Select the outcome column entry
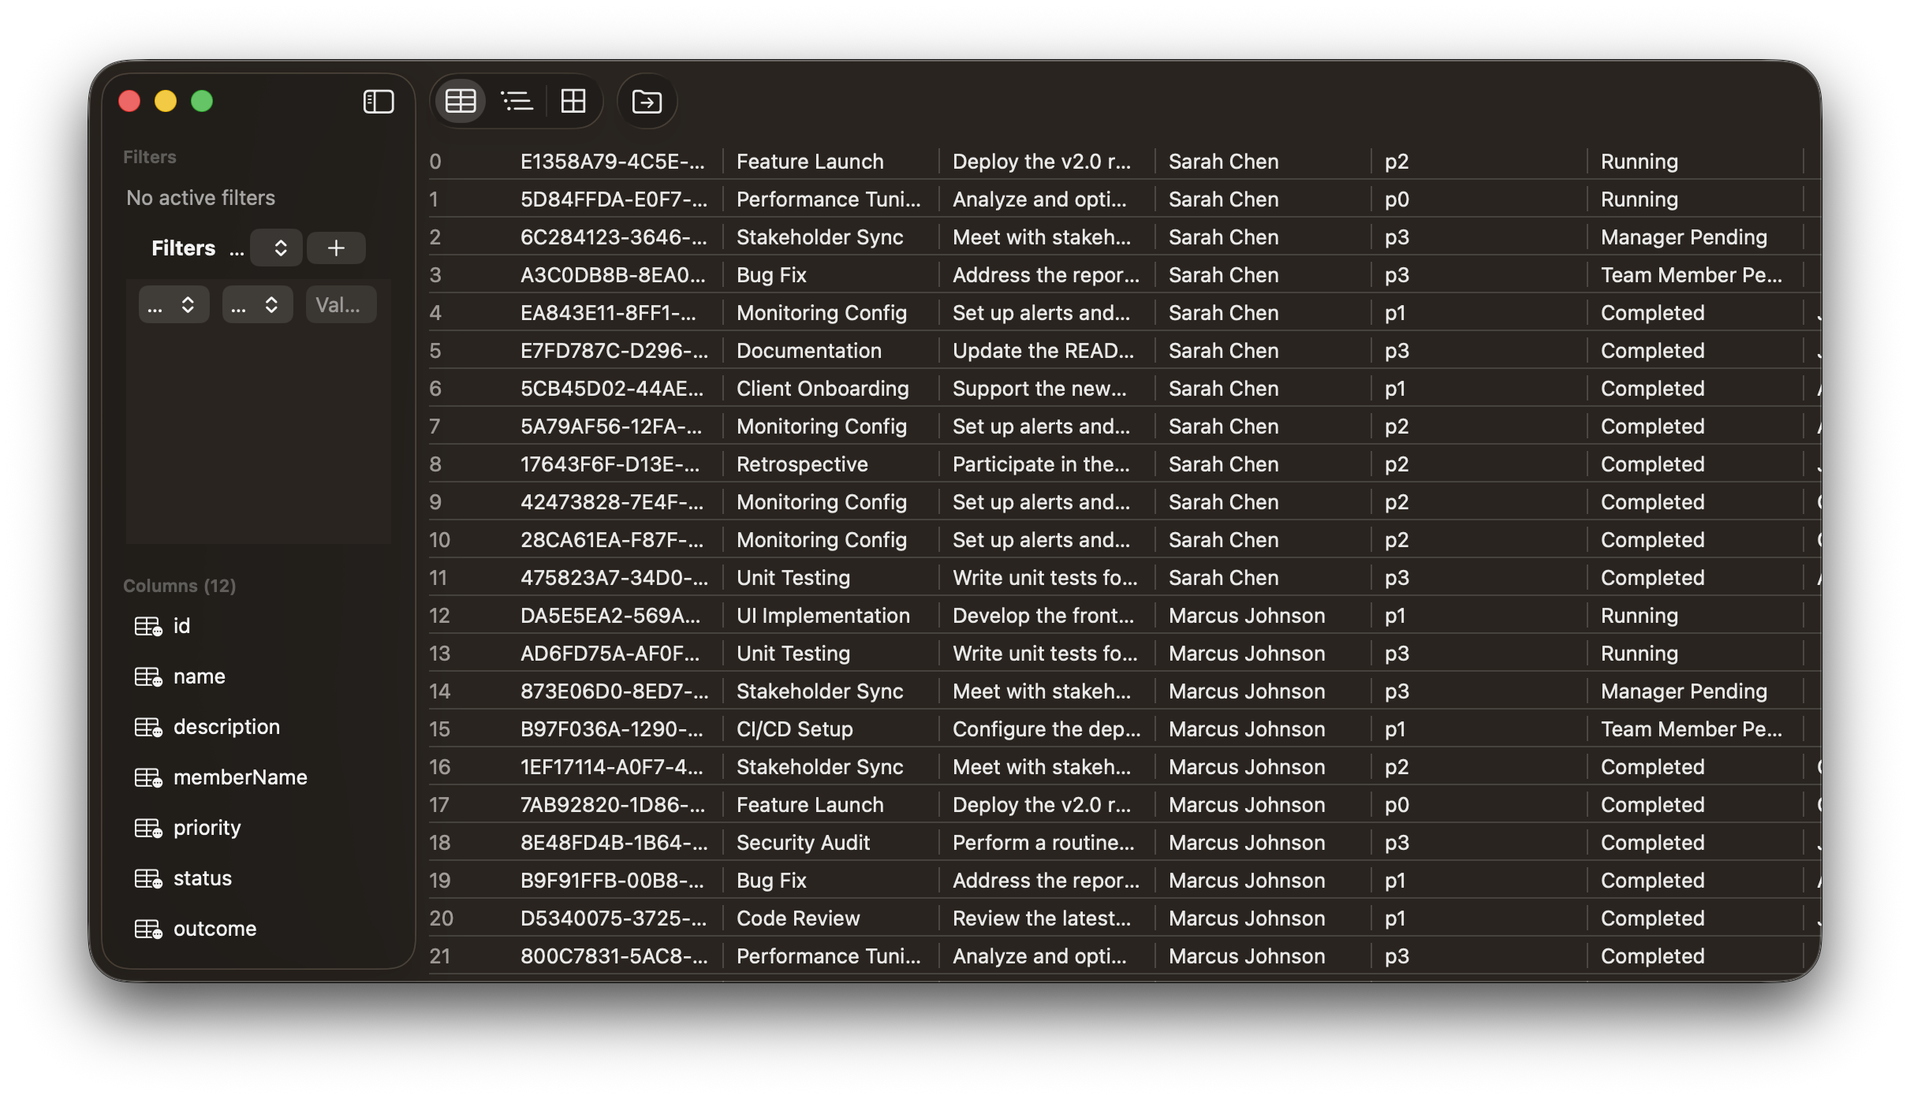The image size is (1910, 1099). click(215, 929)
